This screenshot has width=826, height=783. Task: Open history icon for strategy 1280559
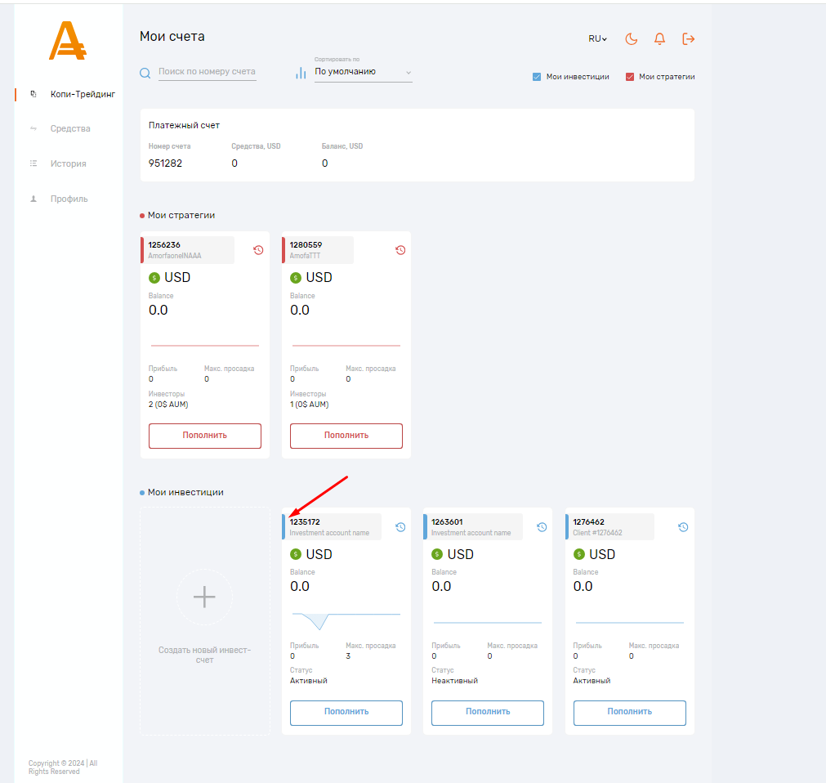[400, 250]
